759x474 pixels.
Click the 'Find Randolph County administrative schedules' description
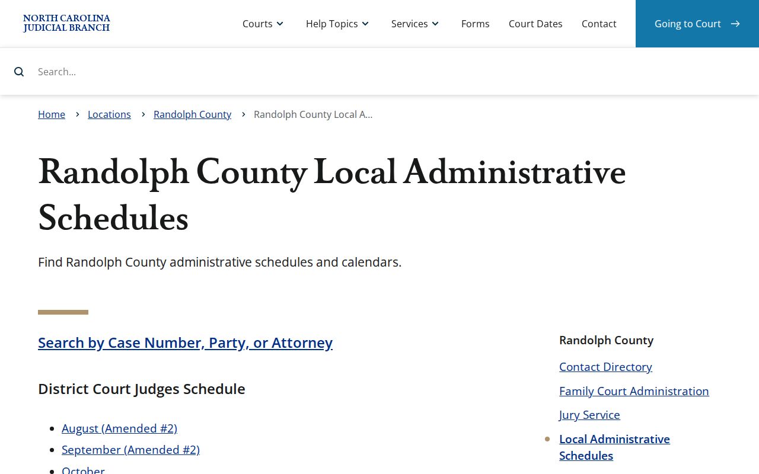click(219, 262)
